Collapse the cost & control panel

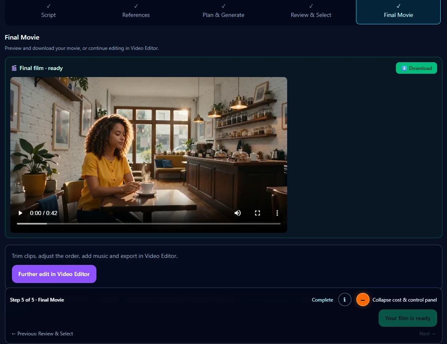pyautogui.click(x=363, y=300)
